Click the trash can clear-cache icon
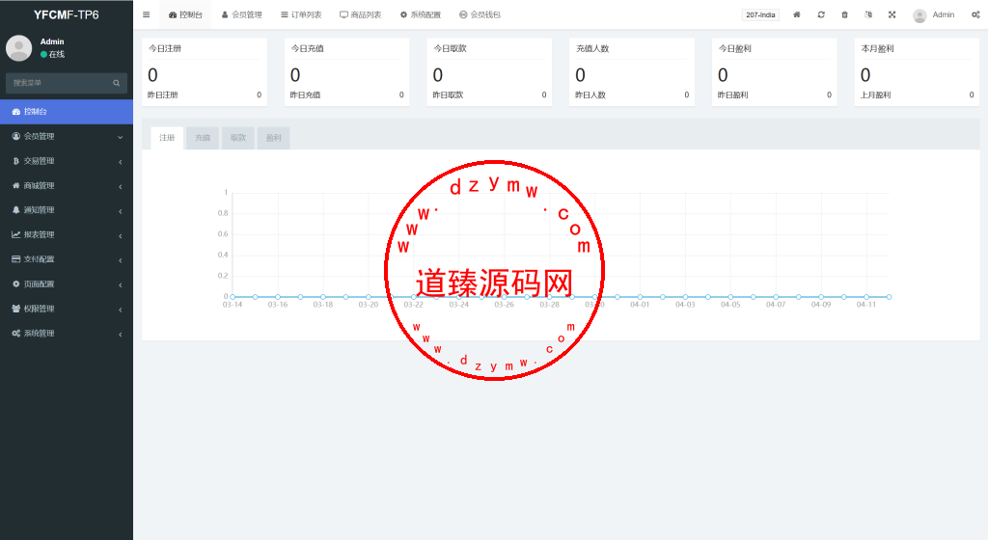Viewport: 988px width, 540px height. click(x=844, y=14)
